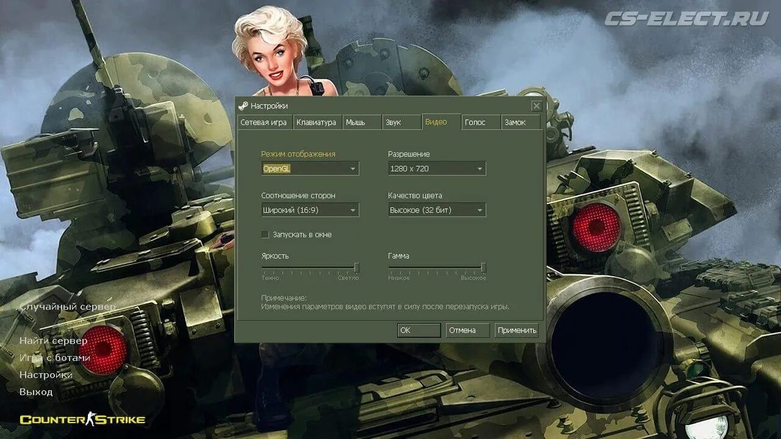Switch to the Сетевая игра tab

(x=264, y=122)
